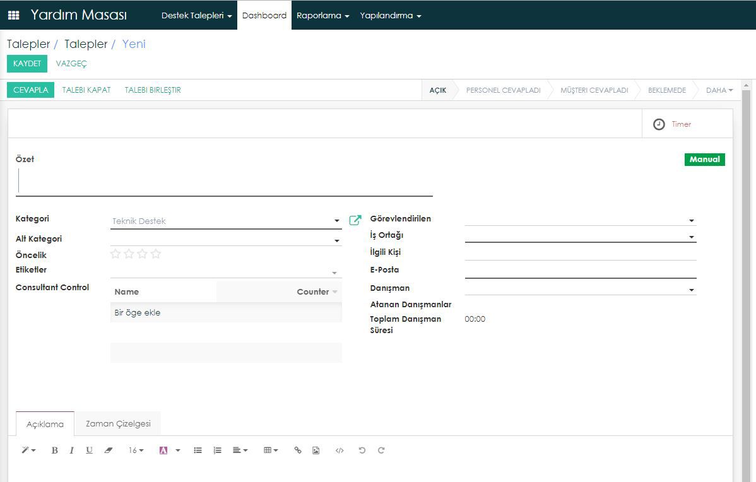The height and width of the screenshot is (482, 756).
Task: Open the Görevlendirilen dropdown
Action: (x=692, y=221)
